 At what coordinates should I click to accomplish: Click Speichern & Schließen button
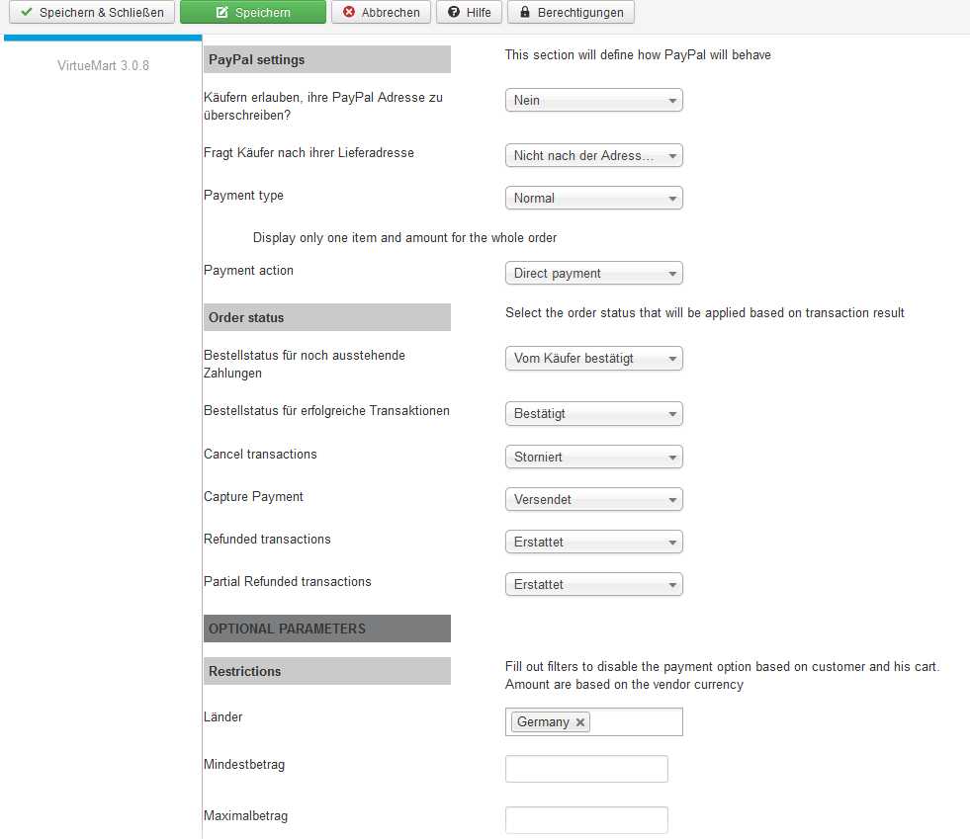(x=91, y=13)
